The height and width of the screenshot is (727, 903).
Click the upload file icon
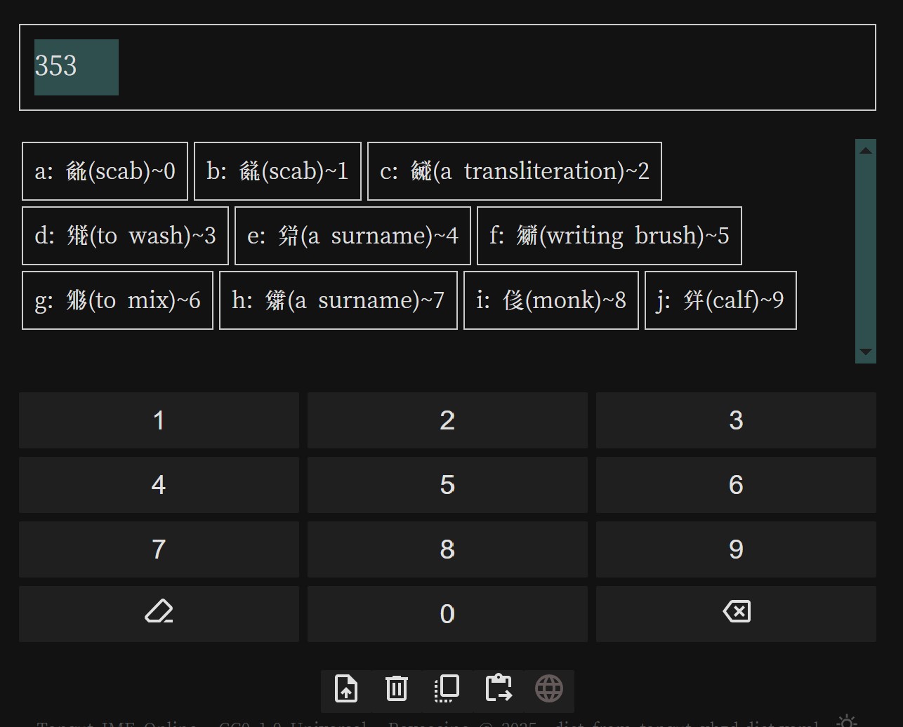pyautogui.click(x=346, y=688)
